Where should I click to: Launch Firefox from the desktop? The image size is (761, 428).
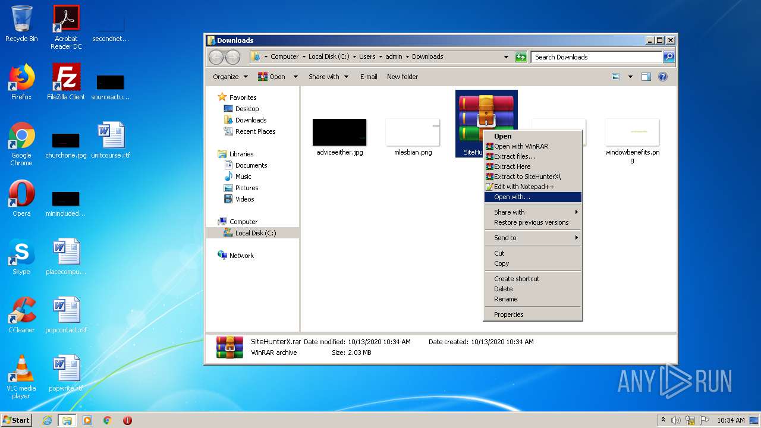click(21, 82)
